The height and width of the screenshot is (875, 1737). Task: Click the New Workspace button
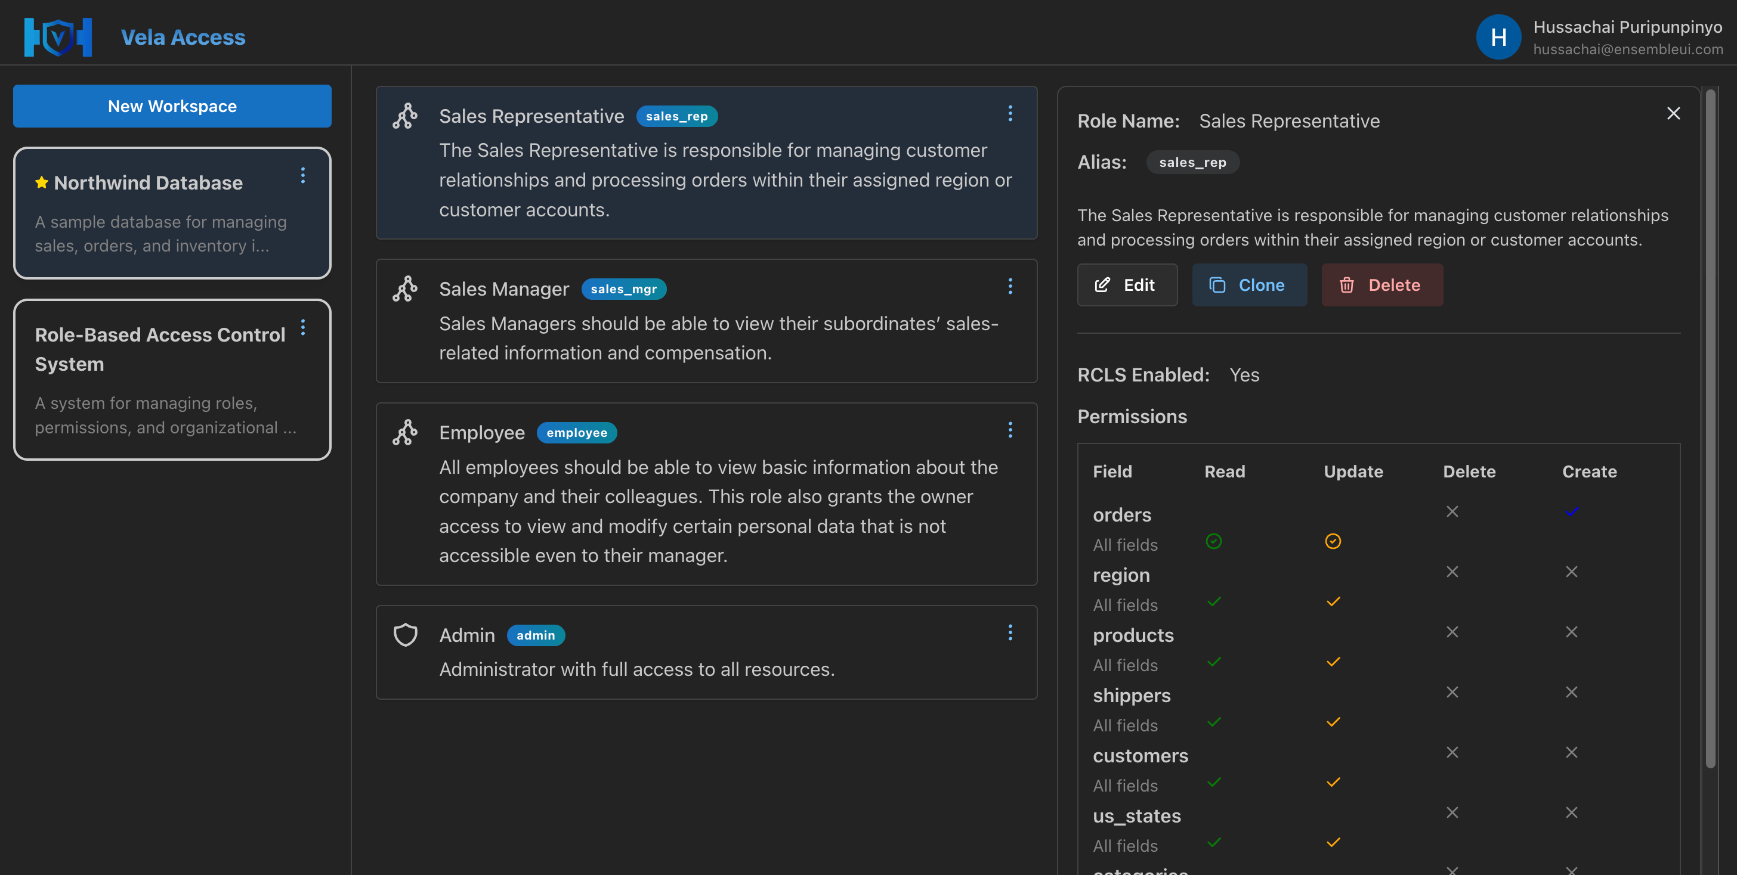tap(172, 106)
